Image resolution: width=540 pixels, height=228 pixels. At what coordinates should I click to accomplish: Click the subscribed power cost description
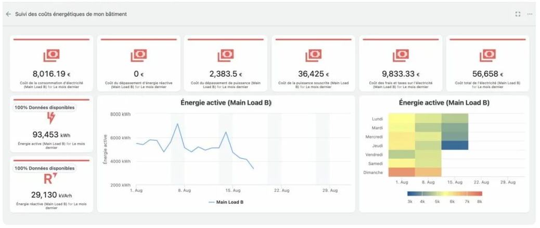point(313,85)
